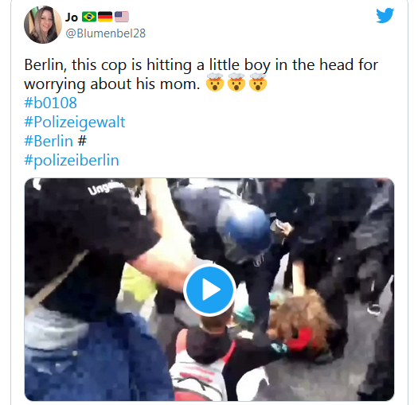Screen dimensions: 418x405
Task: Click the words "worrying about his mom"
Action: pyautogui.click(x=111, y=84)
